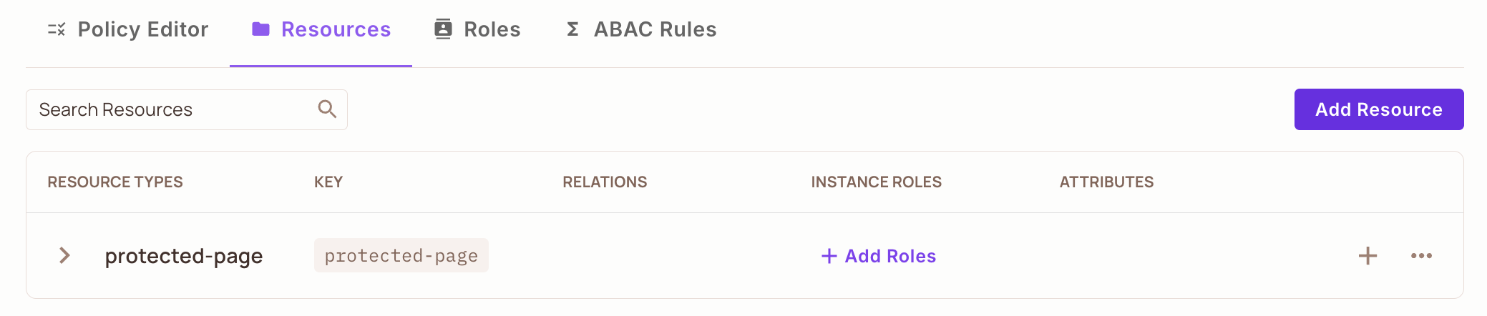
Task: Click the plus icon in protected-page row
Action: click(1367, 255)
